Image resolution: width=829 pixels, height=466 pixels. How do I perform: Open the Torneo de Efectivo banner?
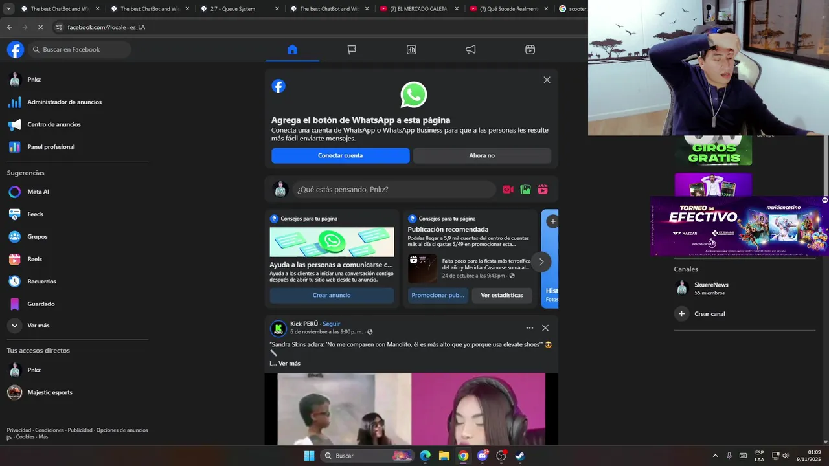740,226
